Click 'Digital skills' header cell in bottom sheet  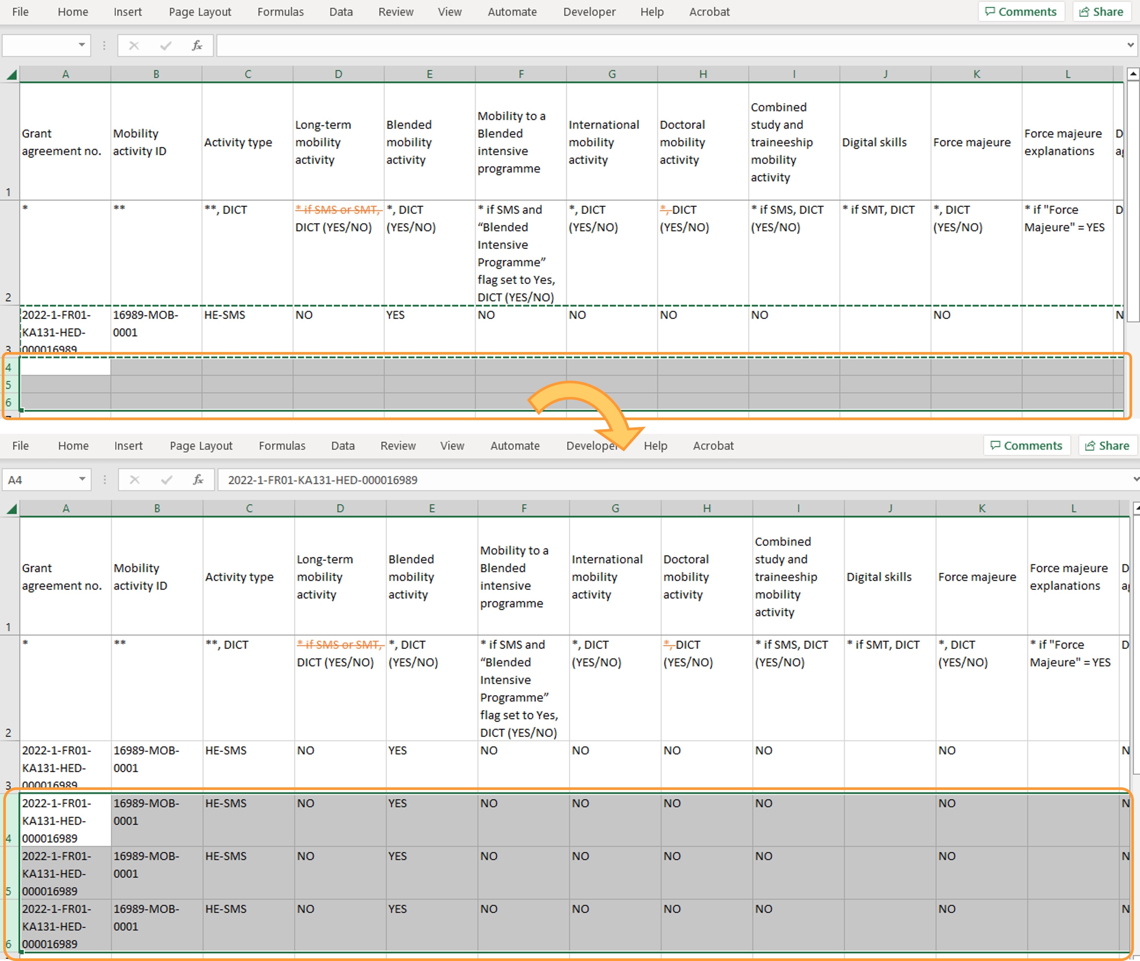(x=891, y=576)
